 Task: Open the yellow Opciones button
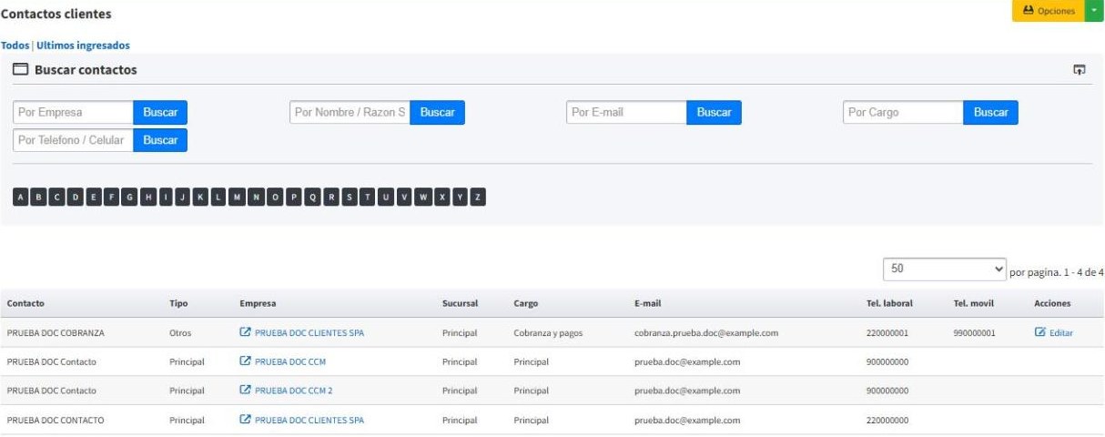(1048, 11)
